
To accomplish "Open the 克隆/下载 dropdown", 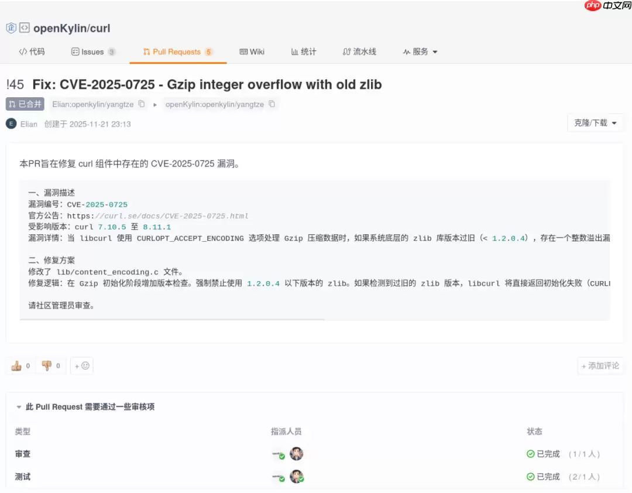I will click(595, 123).
